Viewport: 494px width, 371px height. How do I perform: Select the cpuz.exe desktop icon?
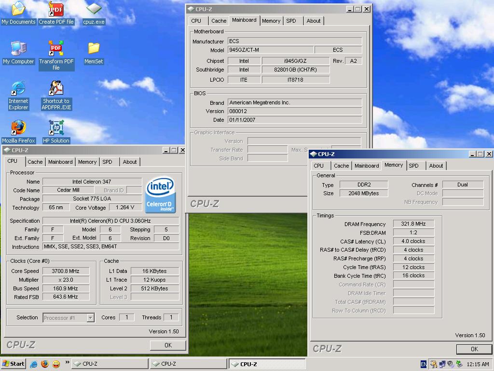[x=94, y=13]
